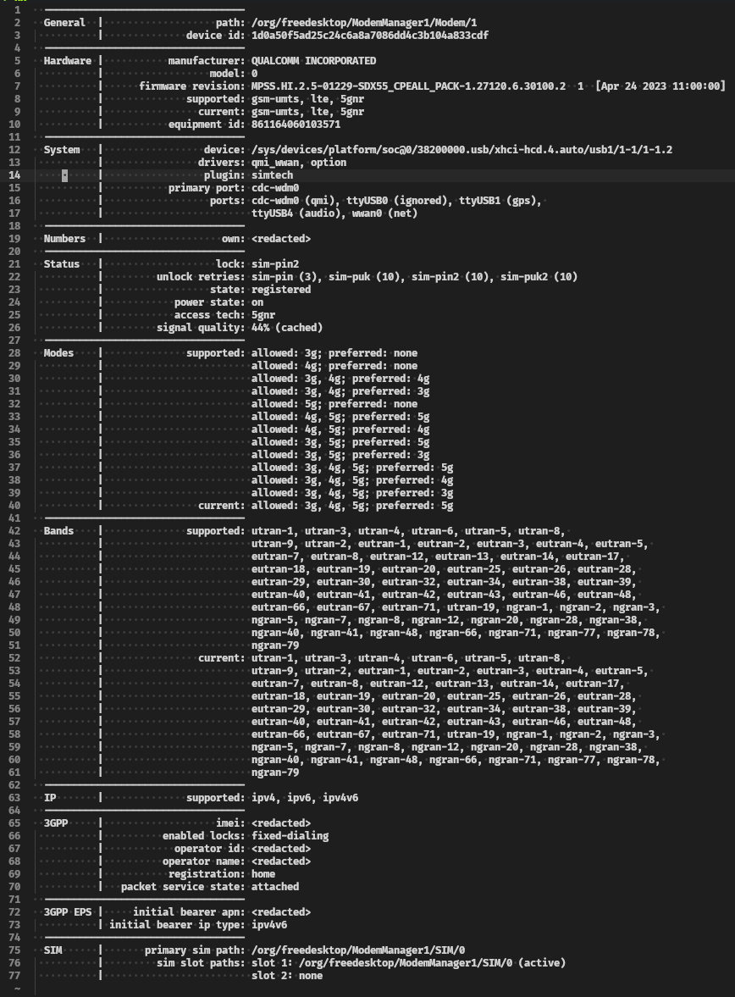Click the QUALCOMM INCORPORATED manufacturer text
This screenshot has height=997, width=735.
313,61
